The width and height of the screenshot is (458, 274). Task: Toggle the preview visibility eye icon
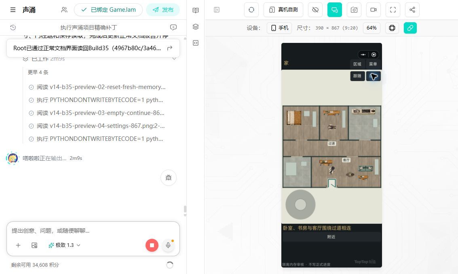coord(315,10)
